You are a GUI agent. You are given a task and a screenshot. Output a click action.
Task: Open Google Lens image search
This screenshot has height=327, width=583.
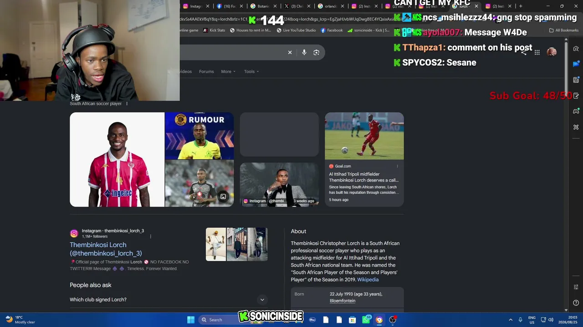tap(317, 52)
